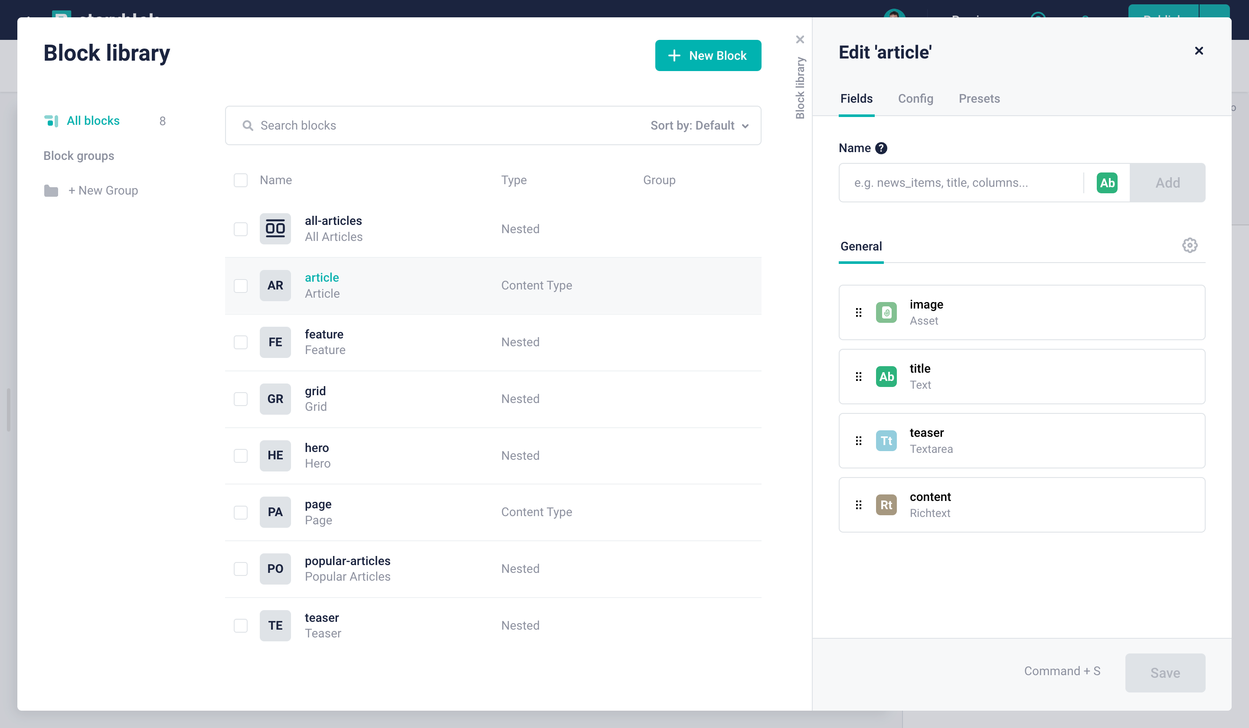Click the Group column header
The height and width of the screenshot is (728, 1249).
[x=659, y=180]
